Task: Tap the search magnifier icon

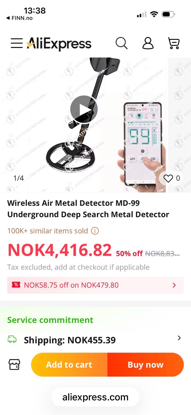Action: click(x=121, y=43)
